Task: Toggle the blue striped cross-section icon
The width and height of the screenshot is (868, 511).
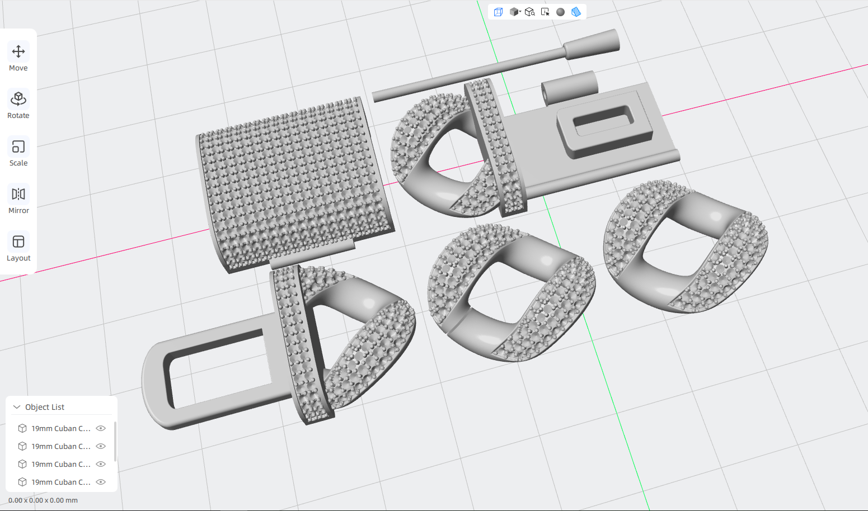Action: point(576,12)
